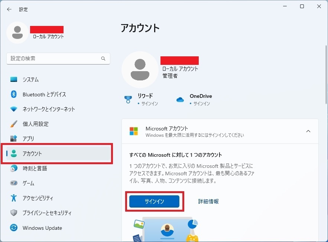Click the vertical scrollbar on the right

point(326,74)
